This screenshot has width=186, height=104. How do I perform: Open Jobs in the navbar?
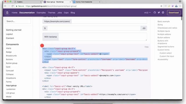coord(60,13)
